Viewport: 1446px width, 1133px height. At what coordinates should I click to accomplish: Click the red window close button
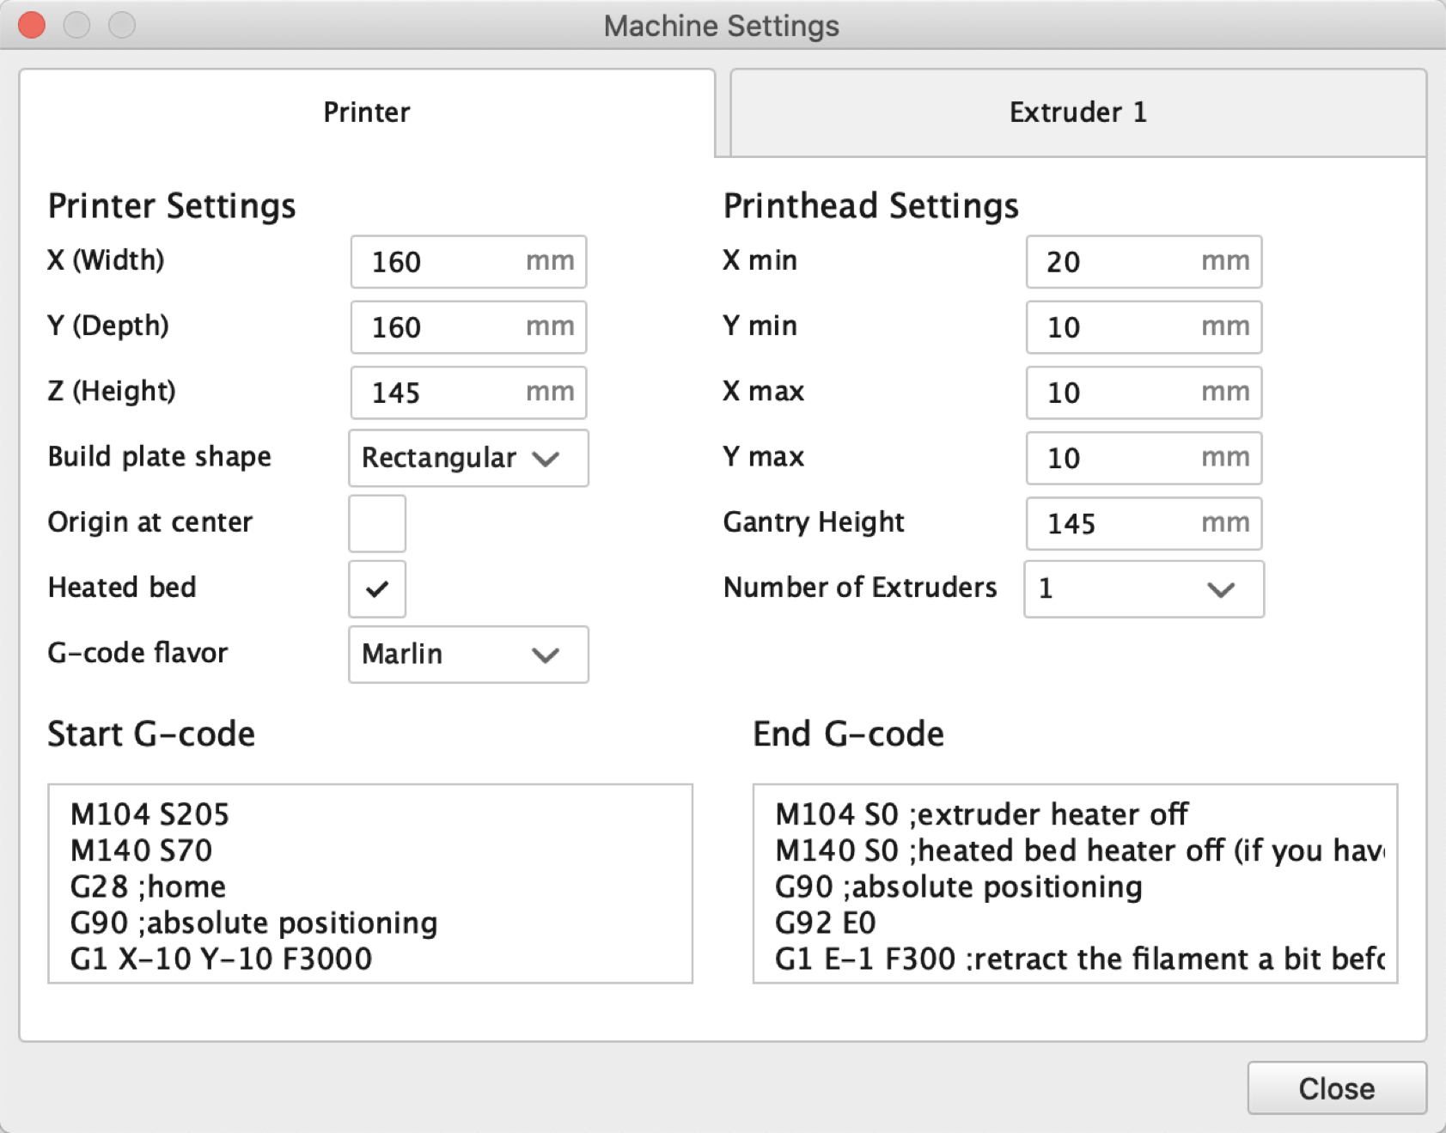coord(32,25)
